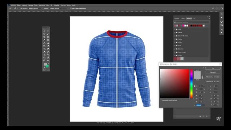Select the Lasso tool

[44, 34]
